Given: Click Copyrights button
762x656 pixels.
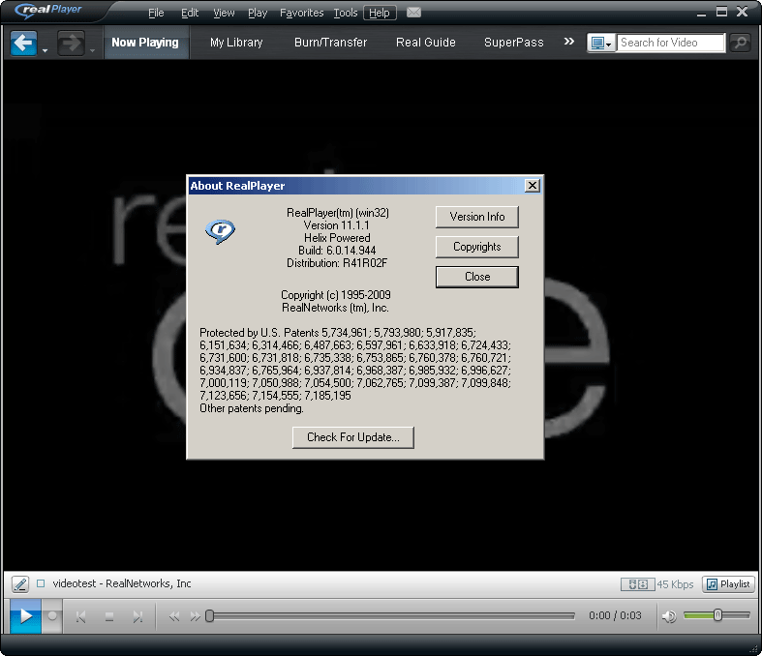Looking at the screenshot, I should [x=477, y=247].
